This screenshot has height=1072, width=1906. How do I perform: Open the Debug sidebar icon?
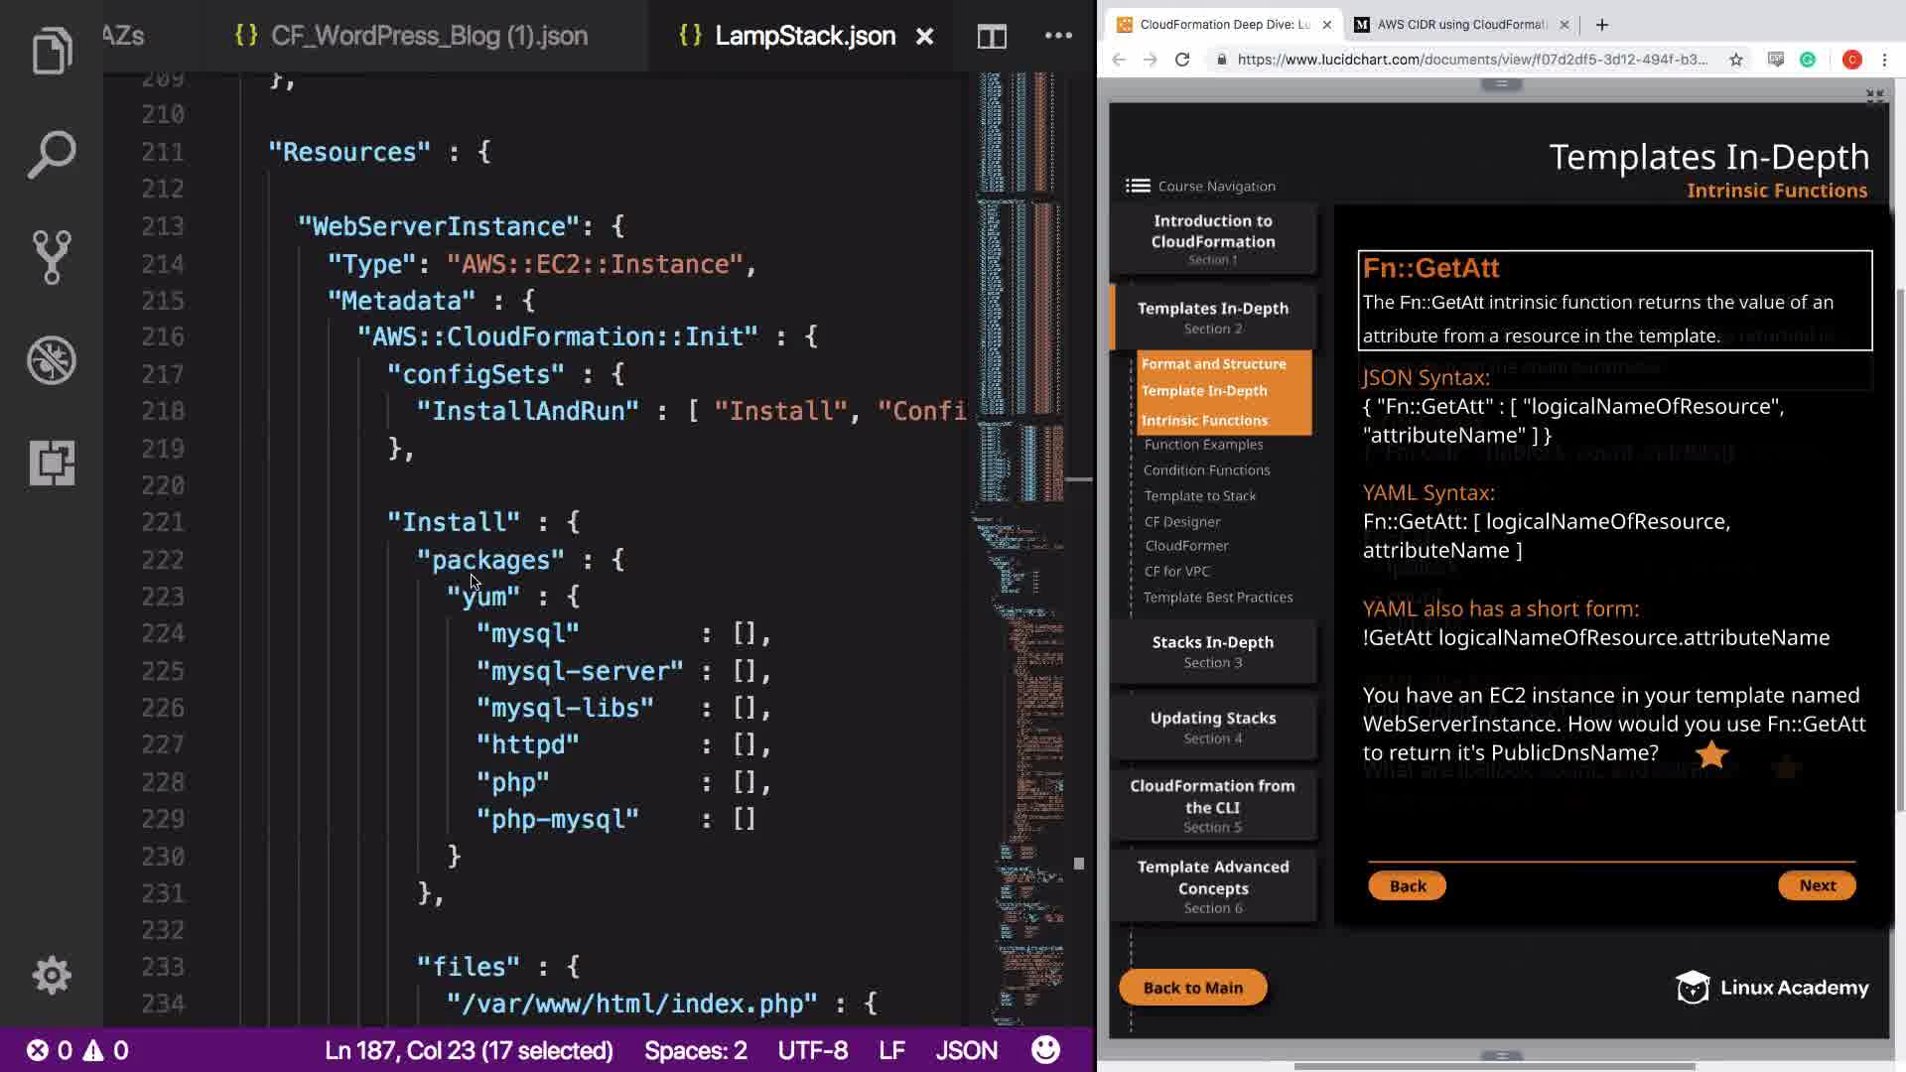click(52, 360)
